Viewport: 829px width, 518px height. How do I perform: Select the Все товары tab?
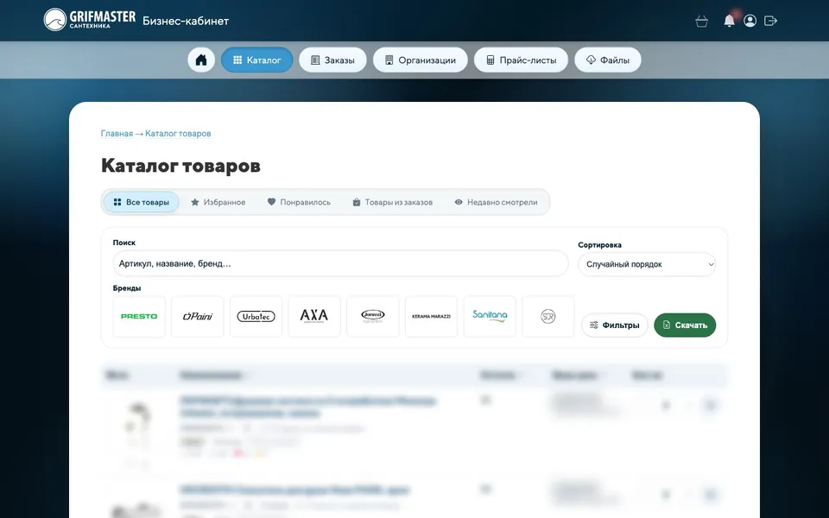coord(141,202)
